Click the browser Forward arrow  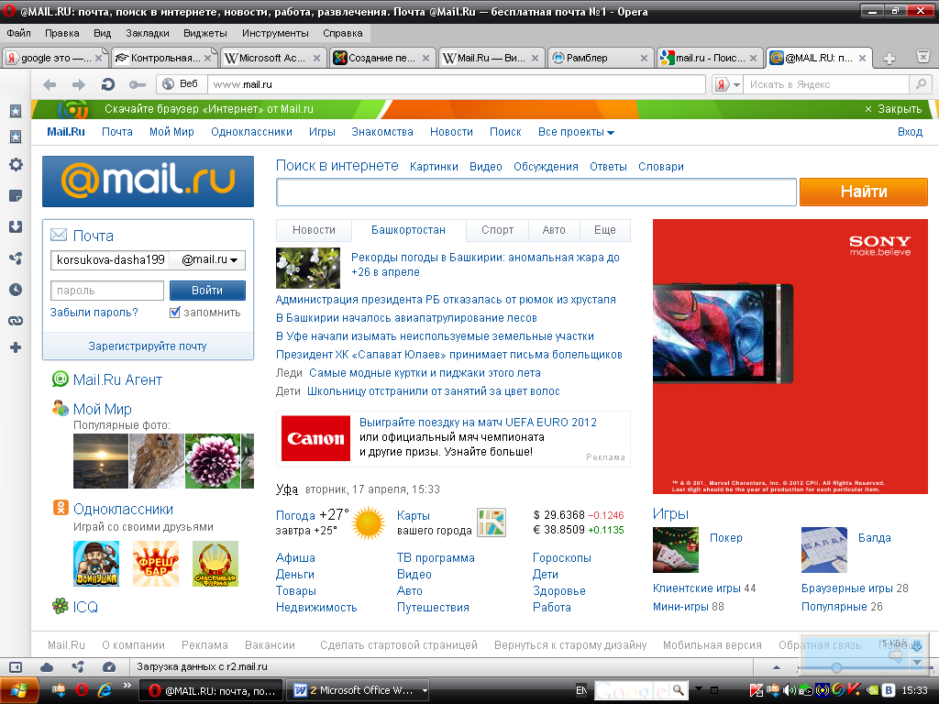[79, 84]
